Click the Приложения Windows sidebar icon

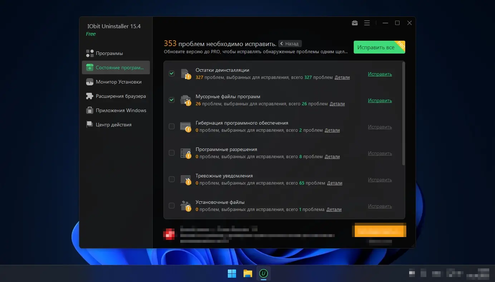pos(90,110)
